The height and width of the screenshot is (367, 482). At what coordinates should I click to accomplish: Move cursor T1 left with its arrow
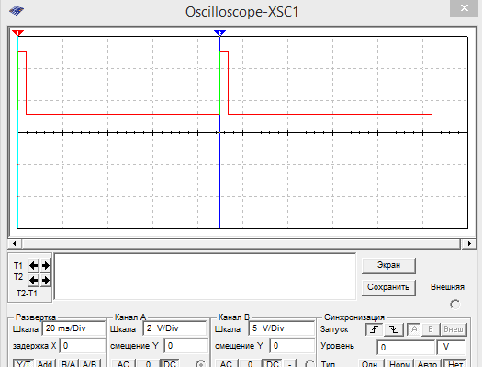pos(33,265)
